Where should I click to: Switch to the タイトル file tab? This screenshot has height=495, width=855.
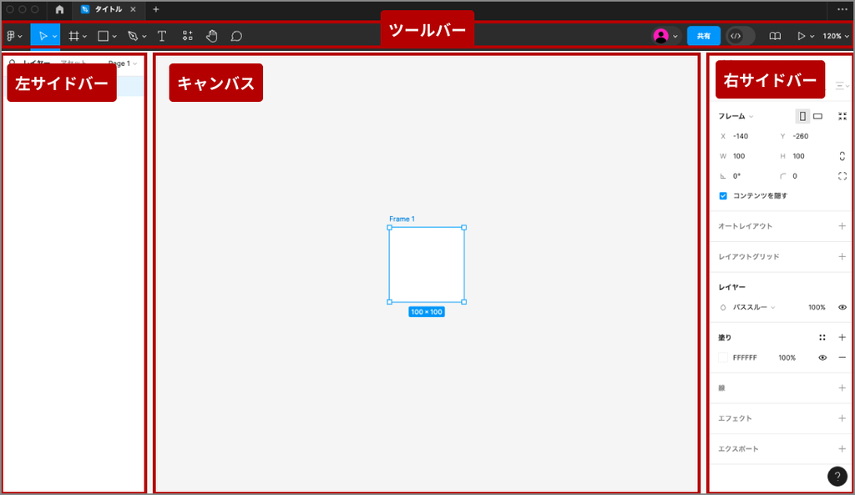pos(108,9)
